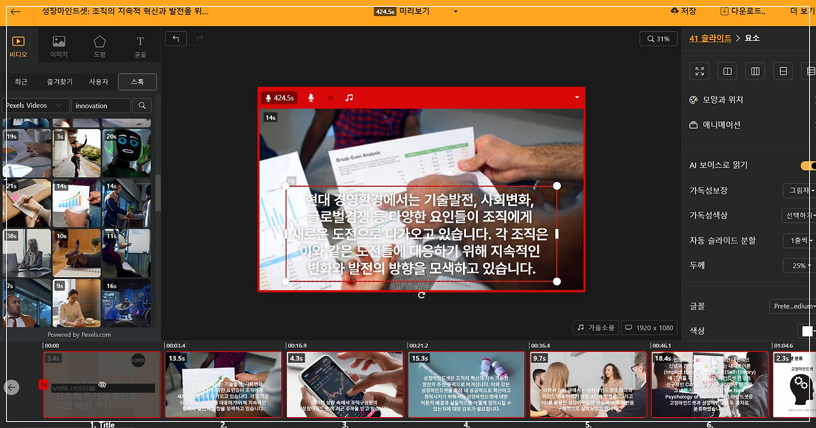Click the bottom-right resize handle of the text box
816x428 pixels.
557,281
